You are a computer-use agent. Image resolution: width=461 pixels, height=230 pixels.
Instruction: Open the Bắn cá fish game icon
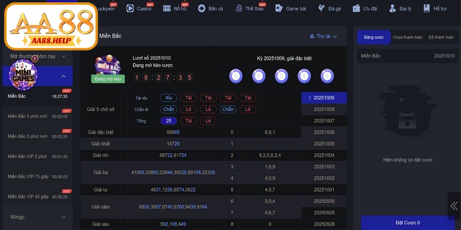coord(202,9)
